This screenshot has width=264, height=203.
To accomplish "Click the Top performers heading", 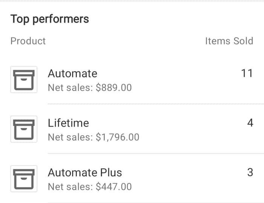I will click(x=50, y=19).
